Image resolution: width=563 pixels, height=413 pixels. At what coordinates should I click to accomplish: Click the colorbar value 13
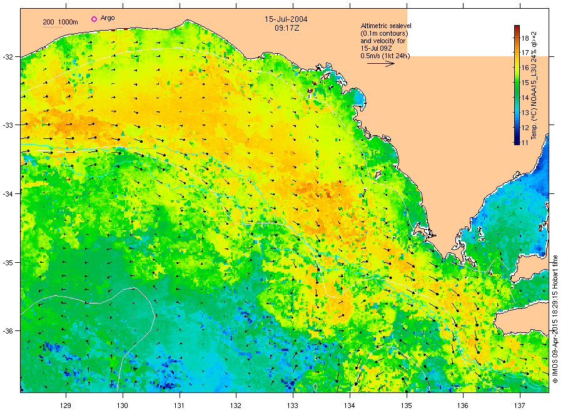coord(525,113)
